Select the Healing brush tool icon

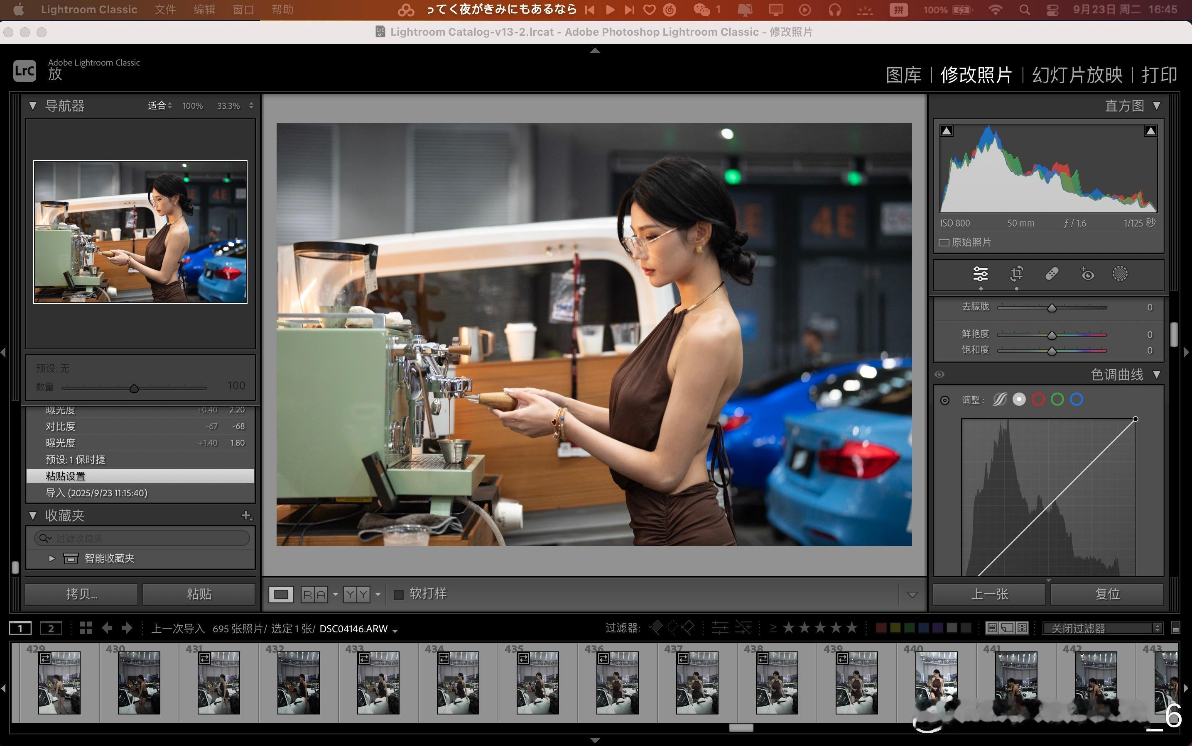pos(1052,273)
